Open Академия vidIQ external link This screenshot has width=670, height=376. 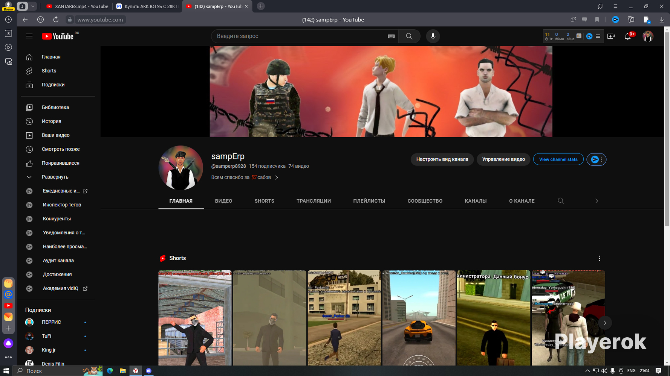pyautogui.click(x=57, y=288)
